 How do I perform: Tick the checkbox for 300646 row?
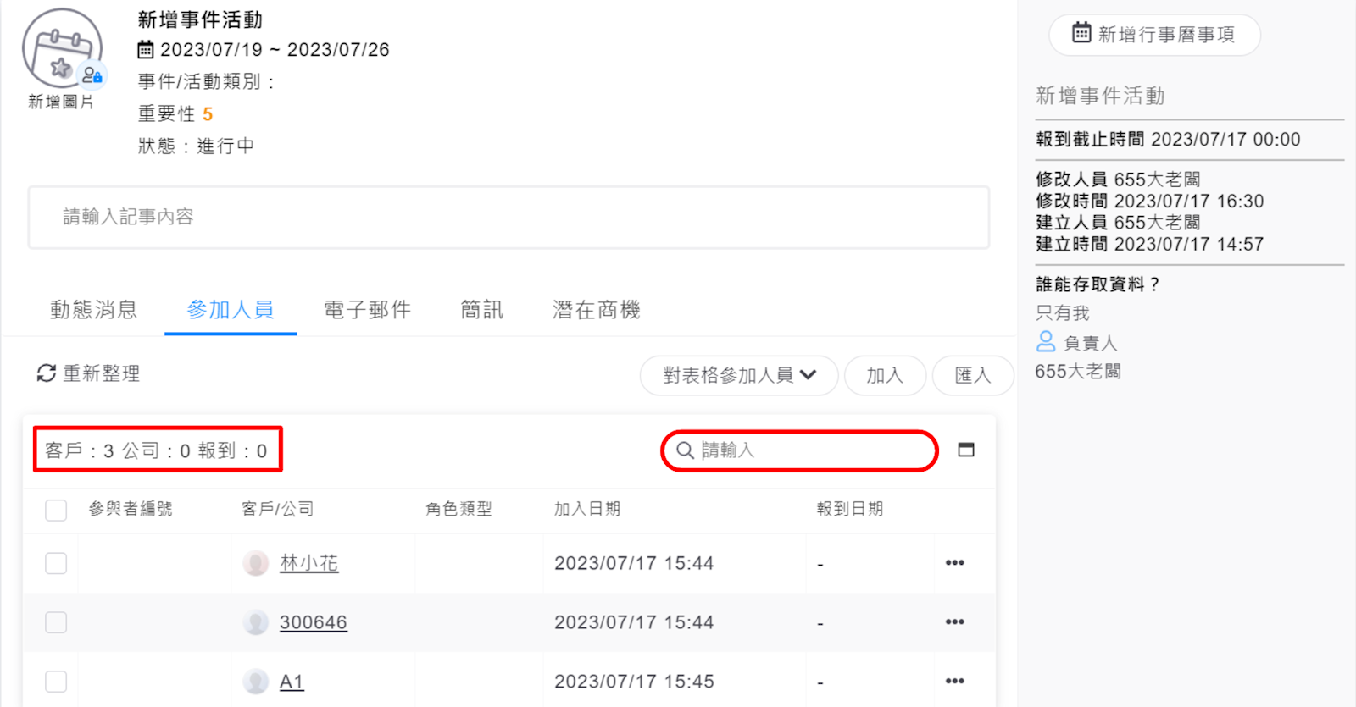56,623
